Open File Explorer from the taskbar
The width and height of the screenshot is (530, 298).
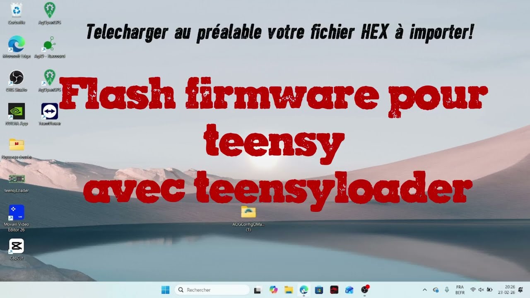[289, 290]
